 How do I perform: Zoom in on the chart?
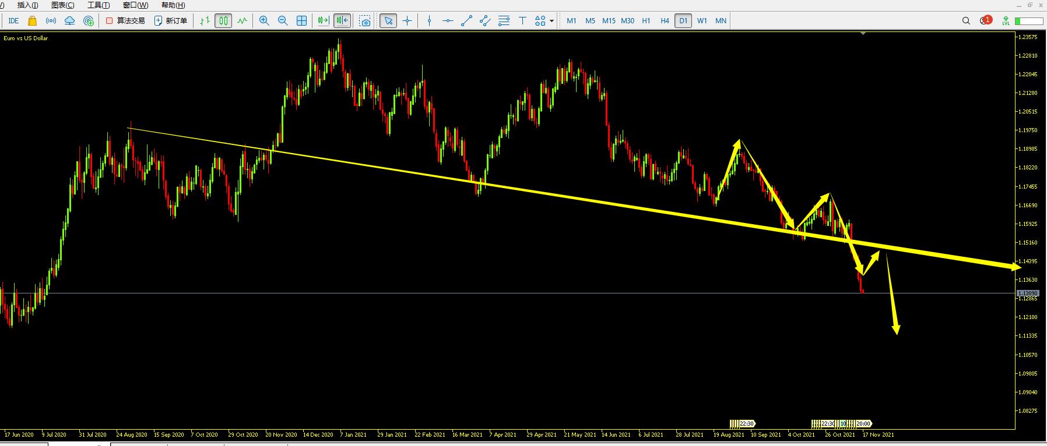click(264, 21)
